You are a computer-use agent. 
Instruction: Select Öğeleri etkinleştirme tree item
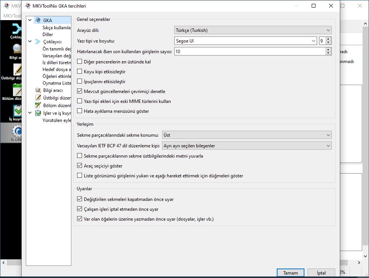57,76
